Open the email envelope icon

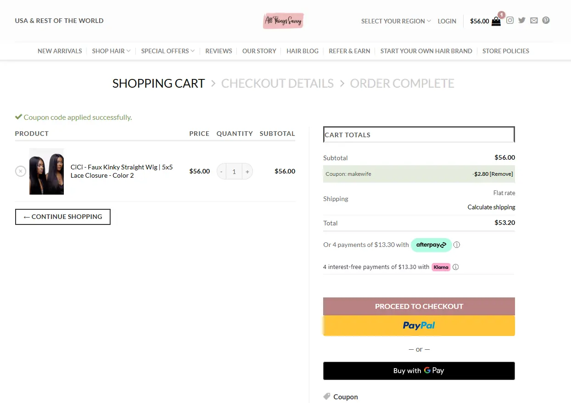click(534, 20)
